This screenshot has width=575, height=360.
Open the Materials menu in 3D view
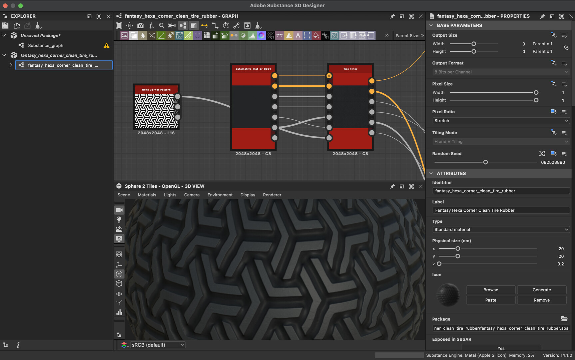coord(147,195)
